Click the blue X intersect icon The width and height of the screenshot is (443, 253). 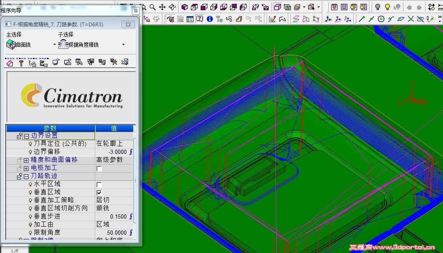pyautogui.click(x=411, y=19)
